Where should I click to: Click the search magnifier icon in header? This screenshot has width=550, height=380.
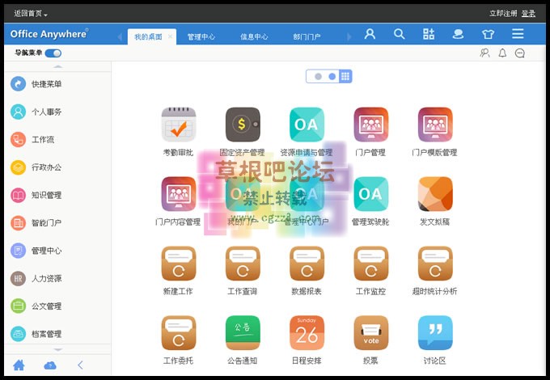point(400,34)
